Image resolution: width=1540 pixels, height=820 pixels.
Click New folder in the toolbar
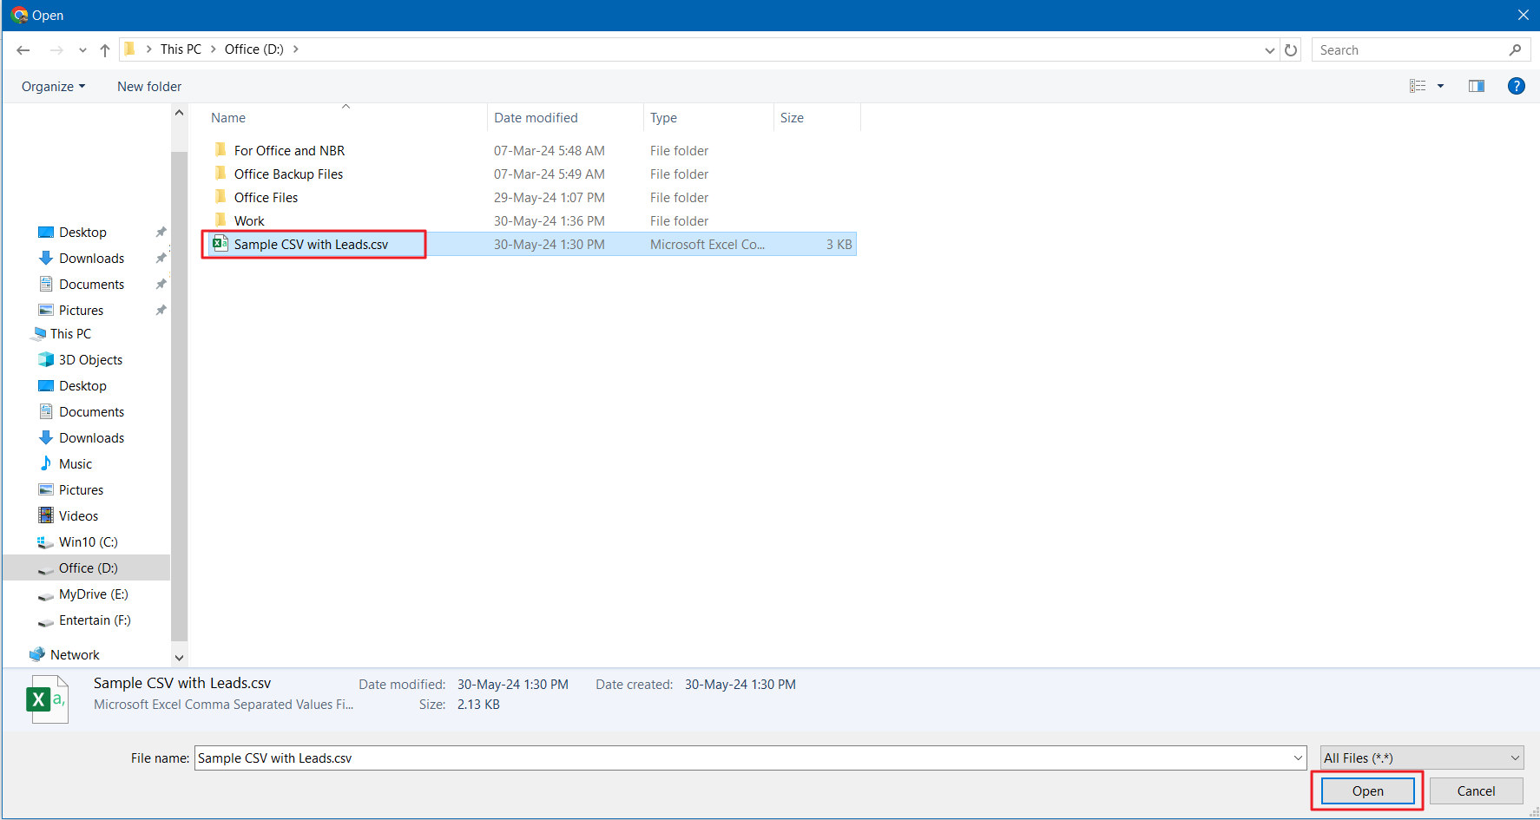tap(149, 87)
